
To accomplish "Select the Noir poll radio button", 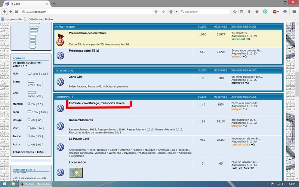I will [30, 73].
